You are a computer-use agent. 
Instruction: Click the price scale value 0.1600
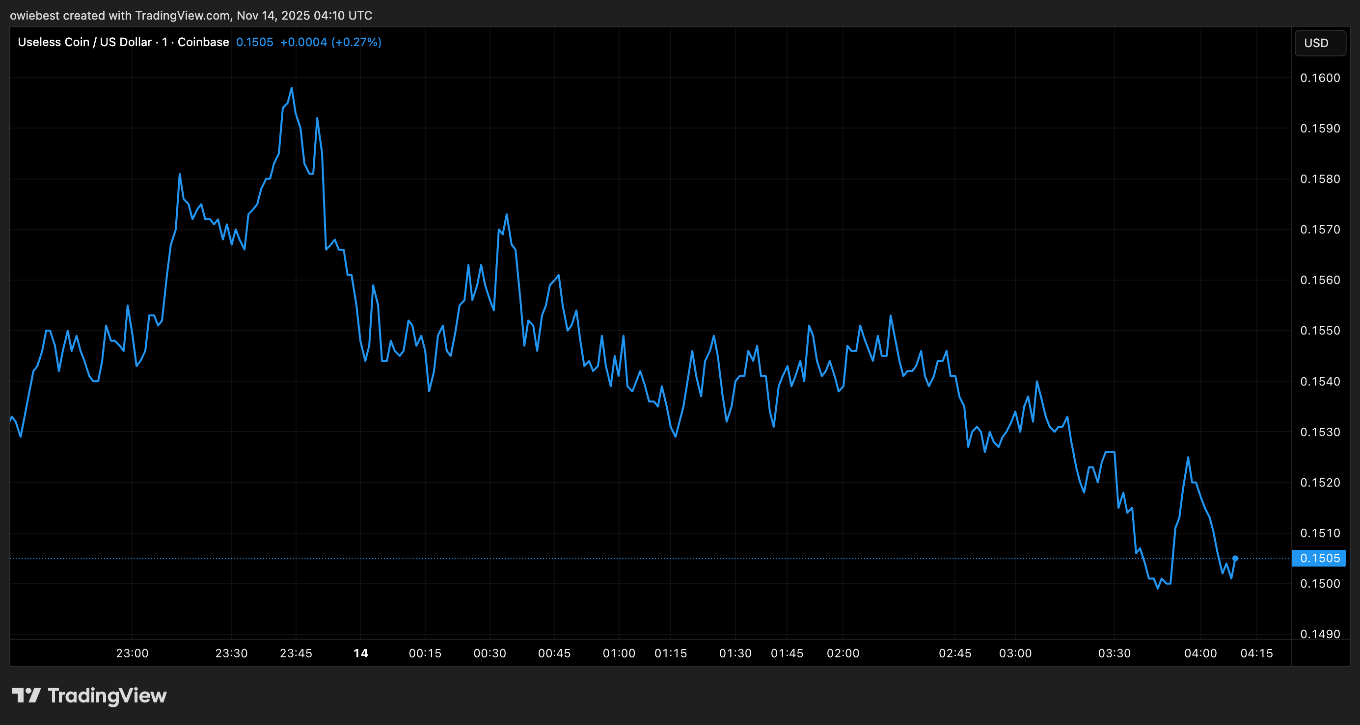coord(1320,78)
